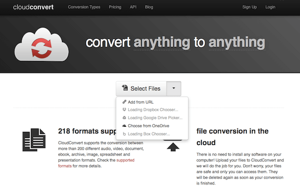Click the Google Drive icon in menu
Viewport: 300px width, 191px height.
pyautogui.click(x=124, y=117)
